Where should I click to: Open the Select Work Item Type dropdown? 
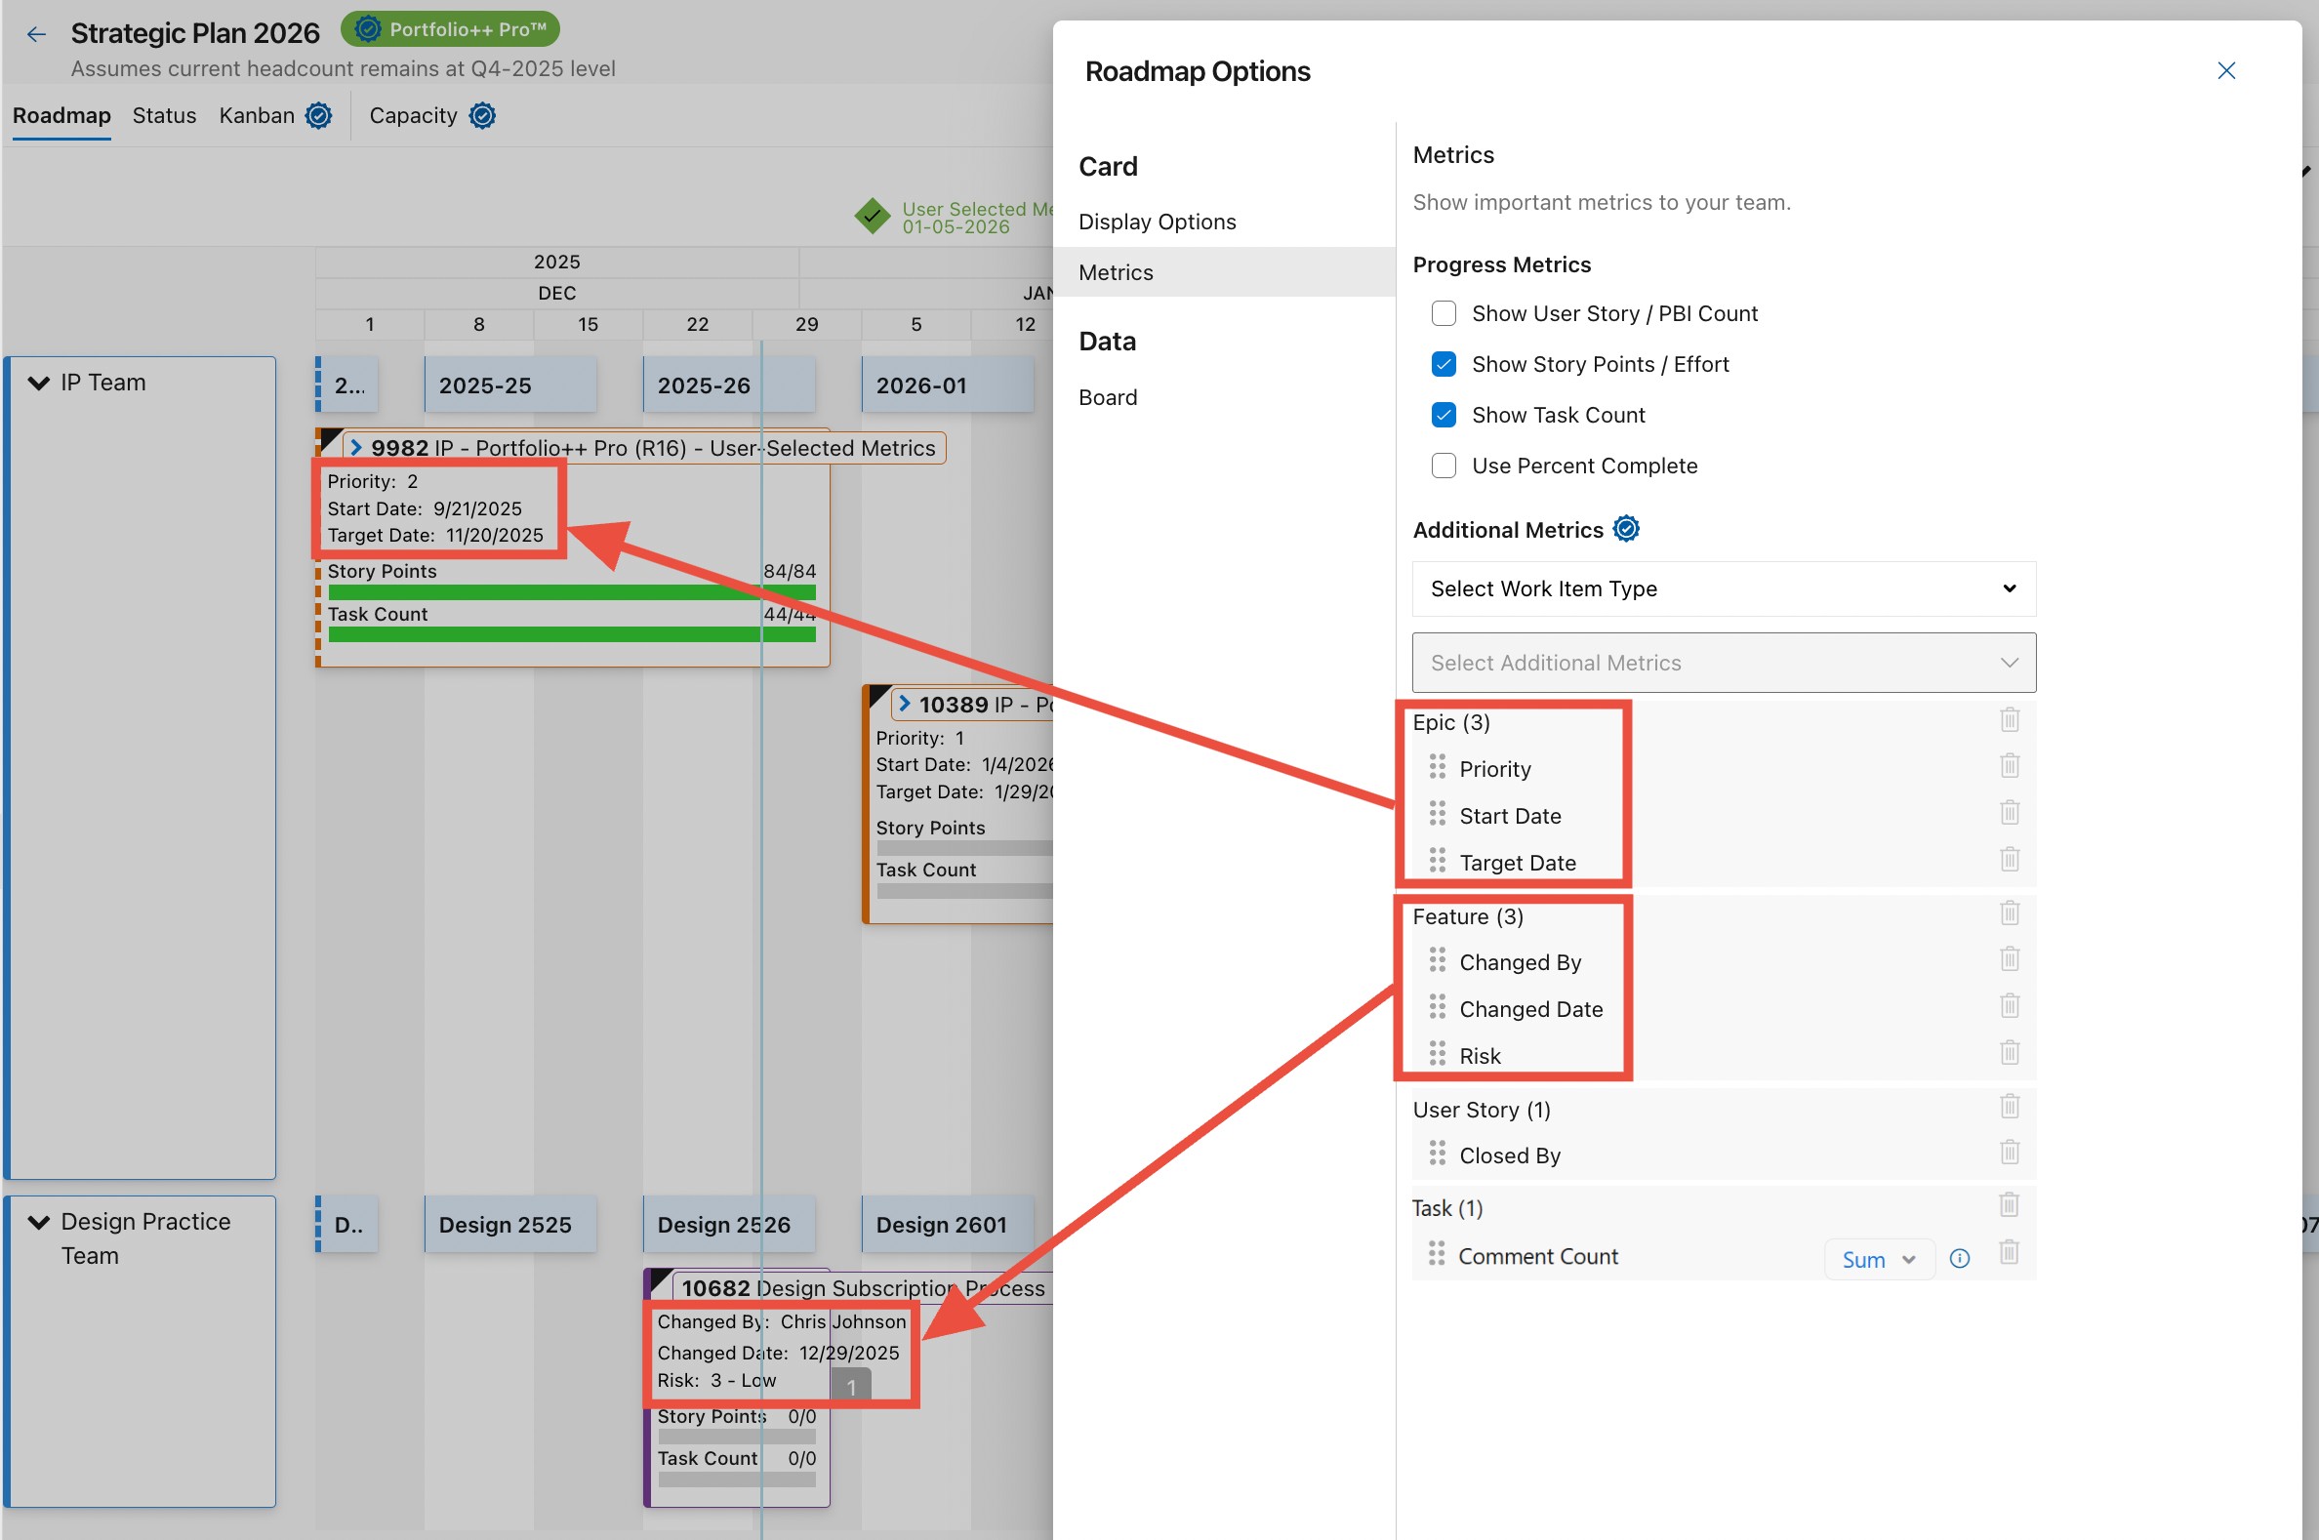pyautogui.click(x=1723, y=588)
